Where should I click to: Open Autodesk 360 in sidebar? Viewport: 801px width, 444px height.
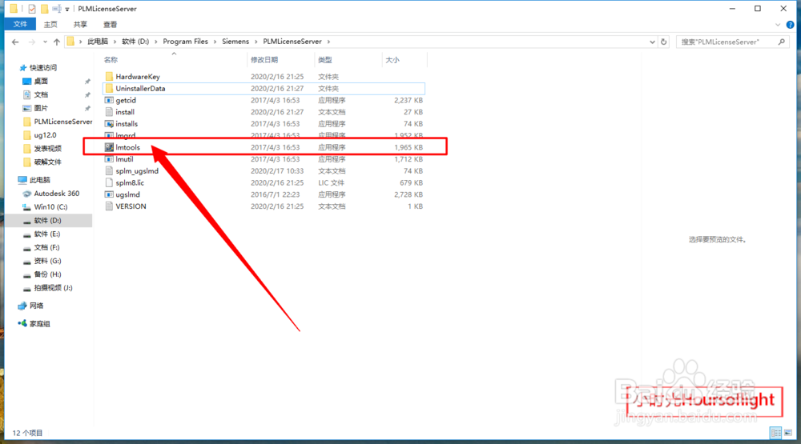click(x=56, y=194)
